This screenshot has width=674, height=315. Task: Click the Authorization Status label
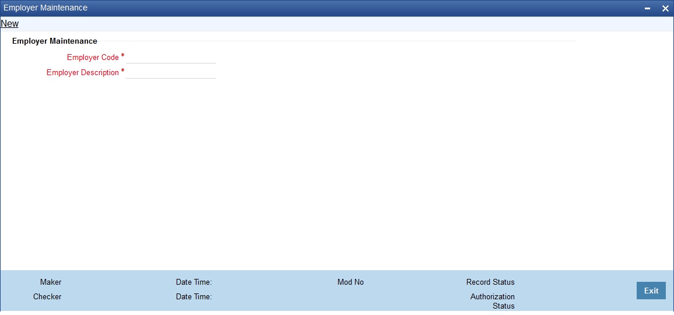coord(493,301)
